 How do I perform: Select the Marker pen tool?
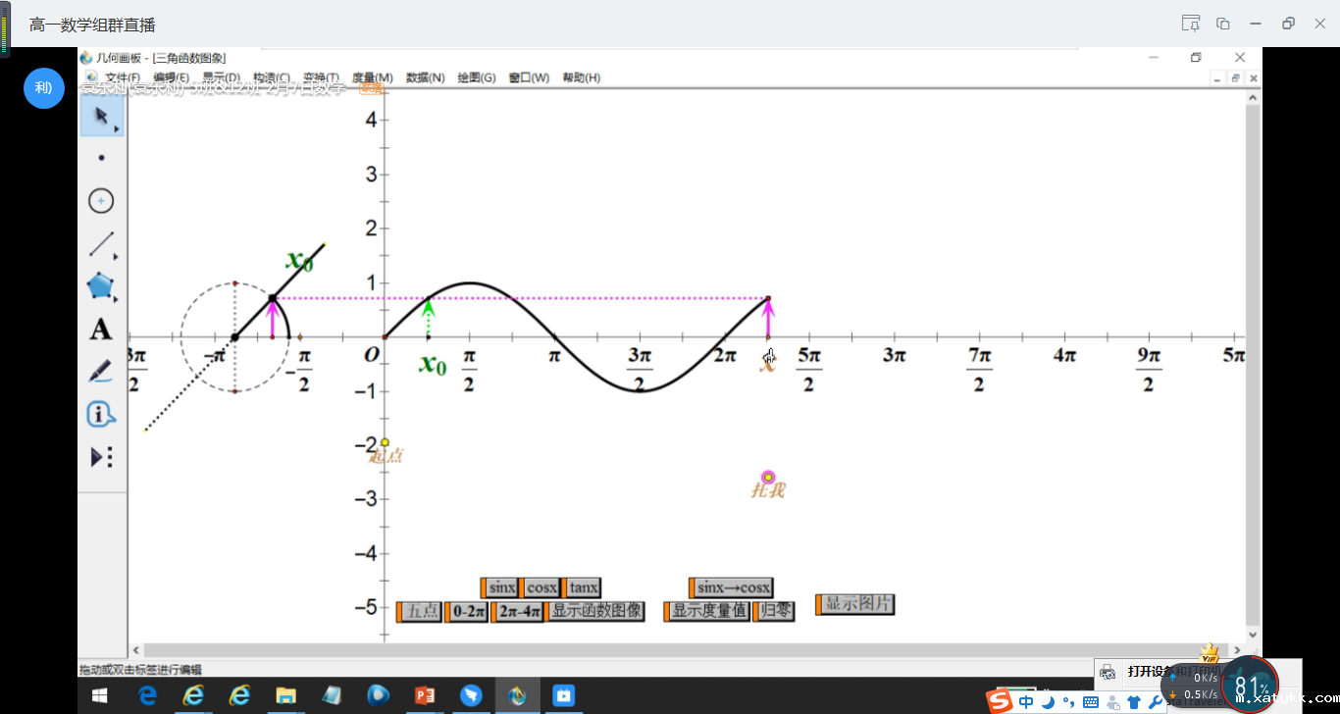[101, 372]
